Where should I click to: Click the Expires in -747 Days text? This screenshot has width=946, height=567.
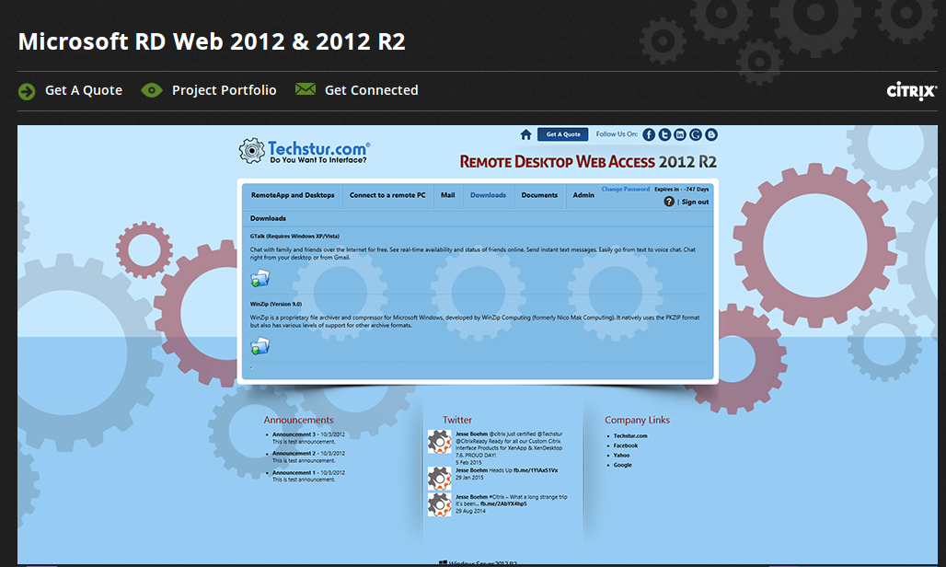coord(682,190)
